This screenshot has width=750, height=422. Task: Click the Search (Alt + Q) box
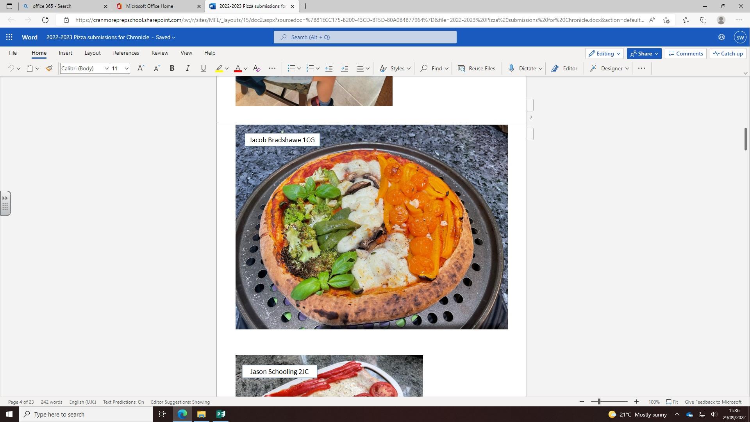(x=365, y=37)
